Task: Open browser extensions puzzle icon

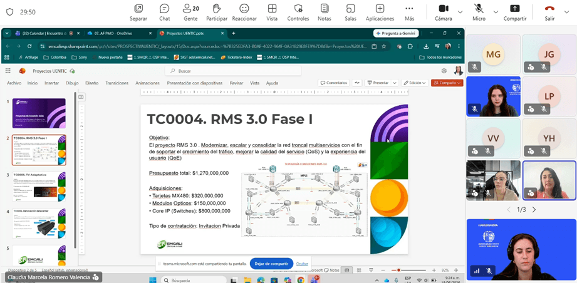Action: pyautogui.click(x=410, y=46)
